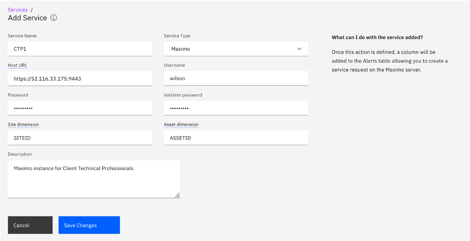Click the Service Type label
Image resolution: width=470 pixels, height=241 pixels.
[177, 36]
